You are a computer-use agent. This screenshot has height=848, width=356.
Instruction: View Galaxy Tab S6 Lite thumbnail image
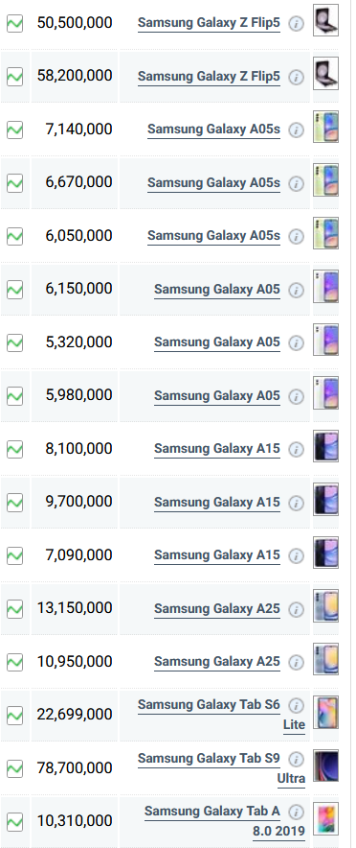click(x=325, y=712)
